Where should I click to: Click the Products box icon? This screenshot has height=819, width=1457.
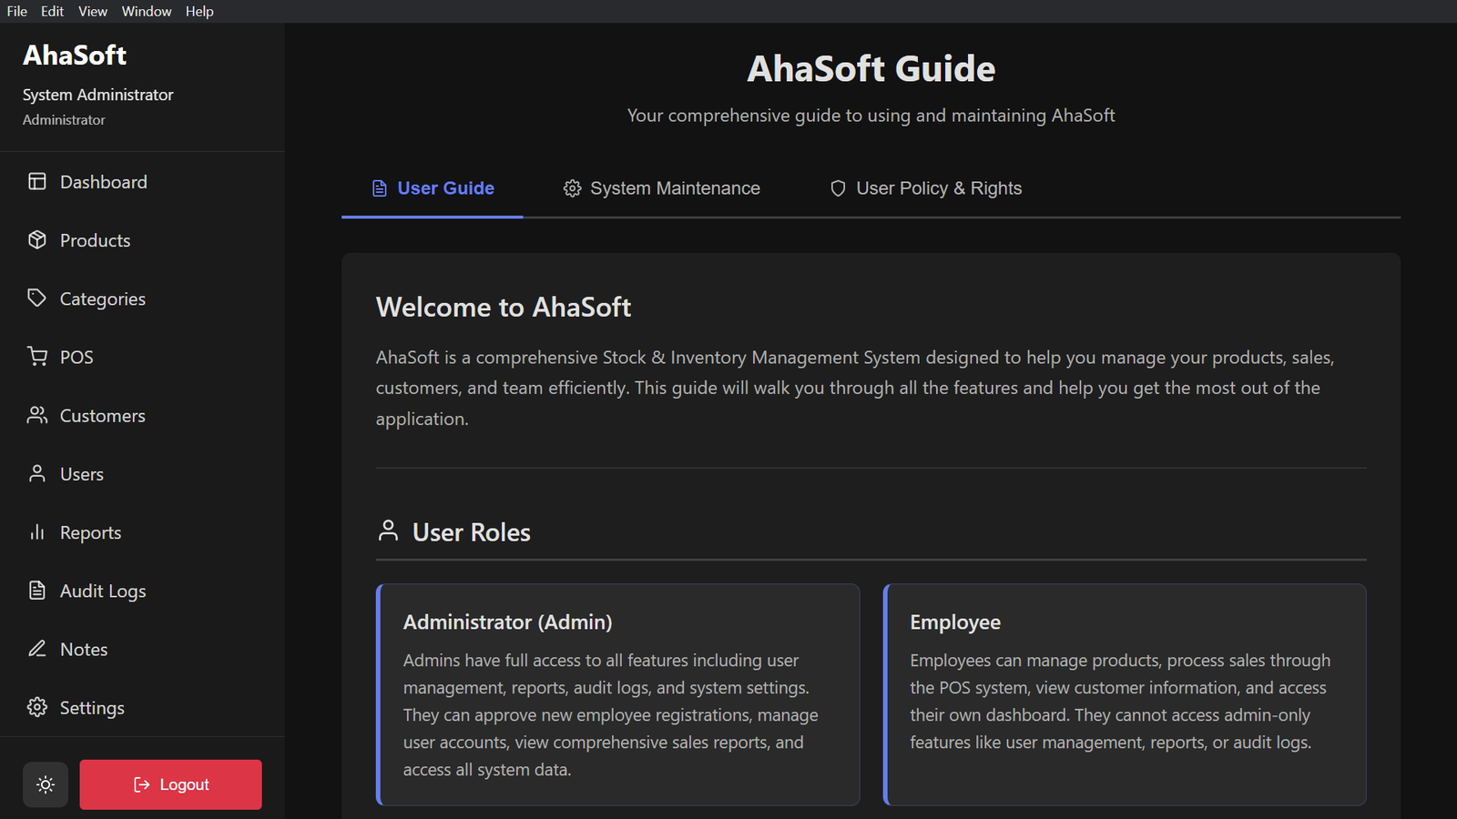point(36,240)
